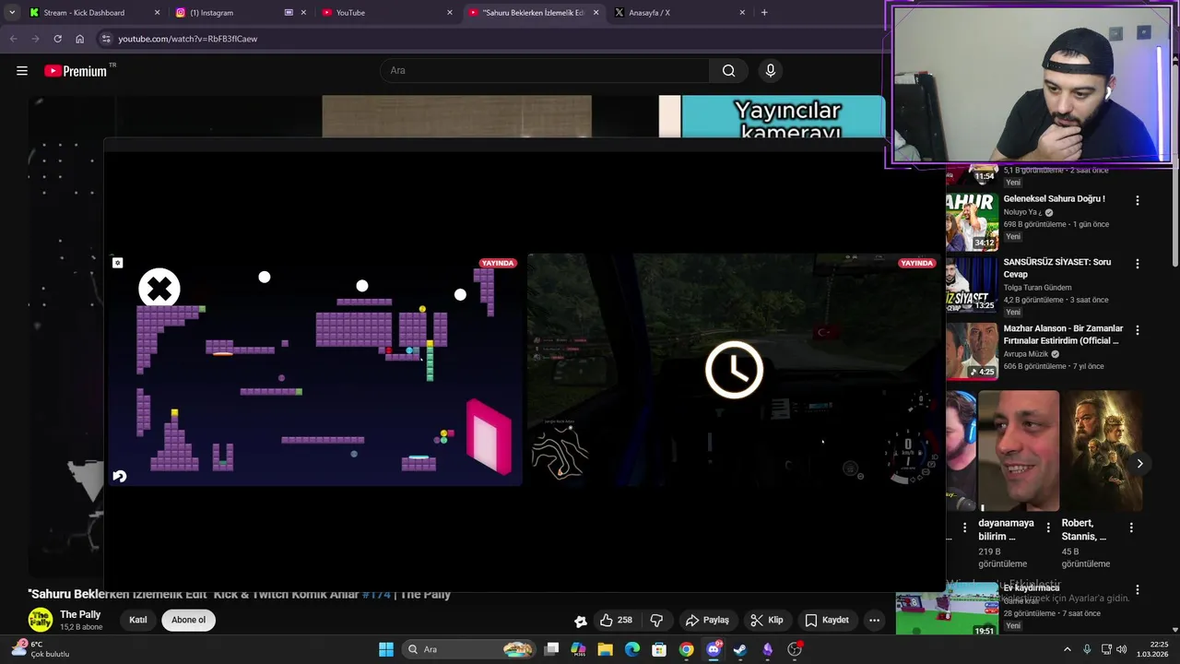Close the Anasayfa / X tab

(742, 13)
